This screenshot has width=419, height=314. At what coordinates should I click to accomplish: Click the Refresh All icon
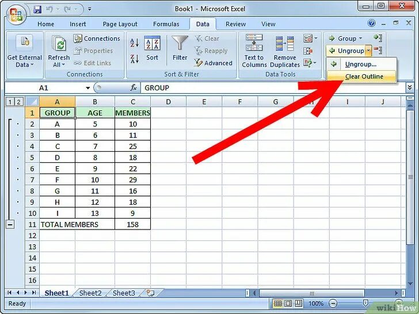[59, 43]
